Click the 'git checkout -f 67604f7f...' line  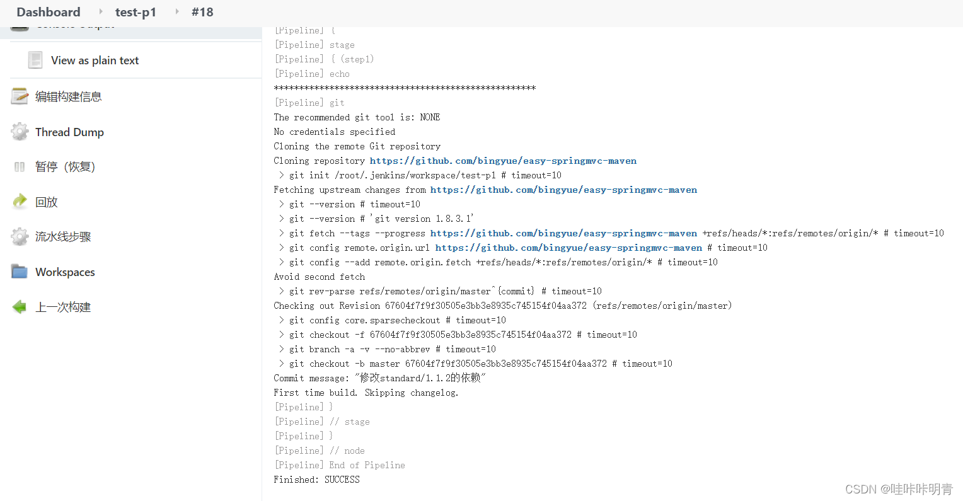(458, 335)
